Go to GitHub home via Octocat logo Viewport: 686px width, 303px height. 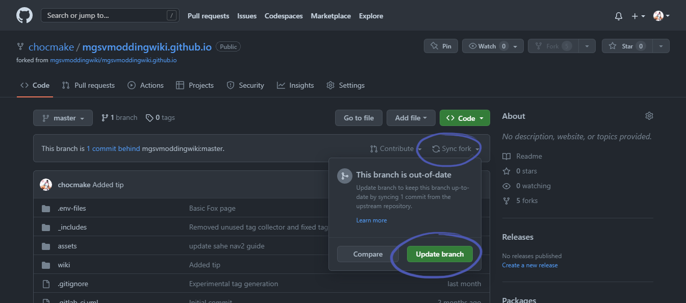point(24,15)
